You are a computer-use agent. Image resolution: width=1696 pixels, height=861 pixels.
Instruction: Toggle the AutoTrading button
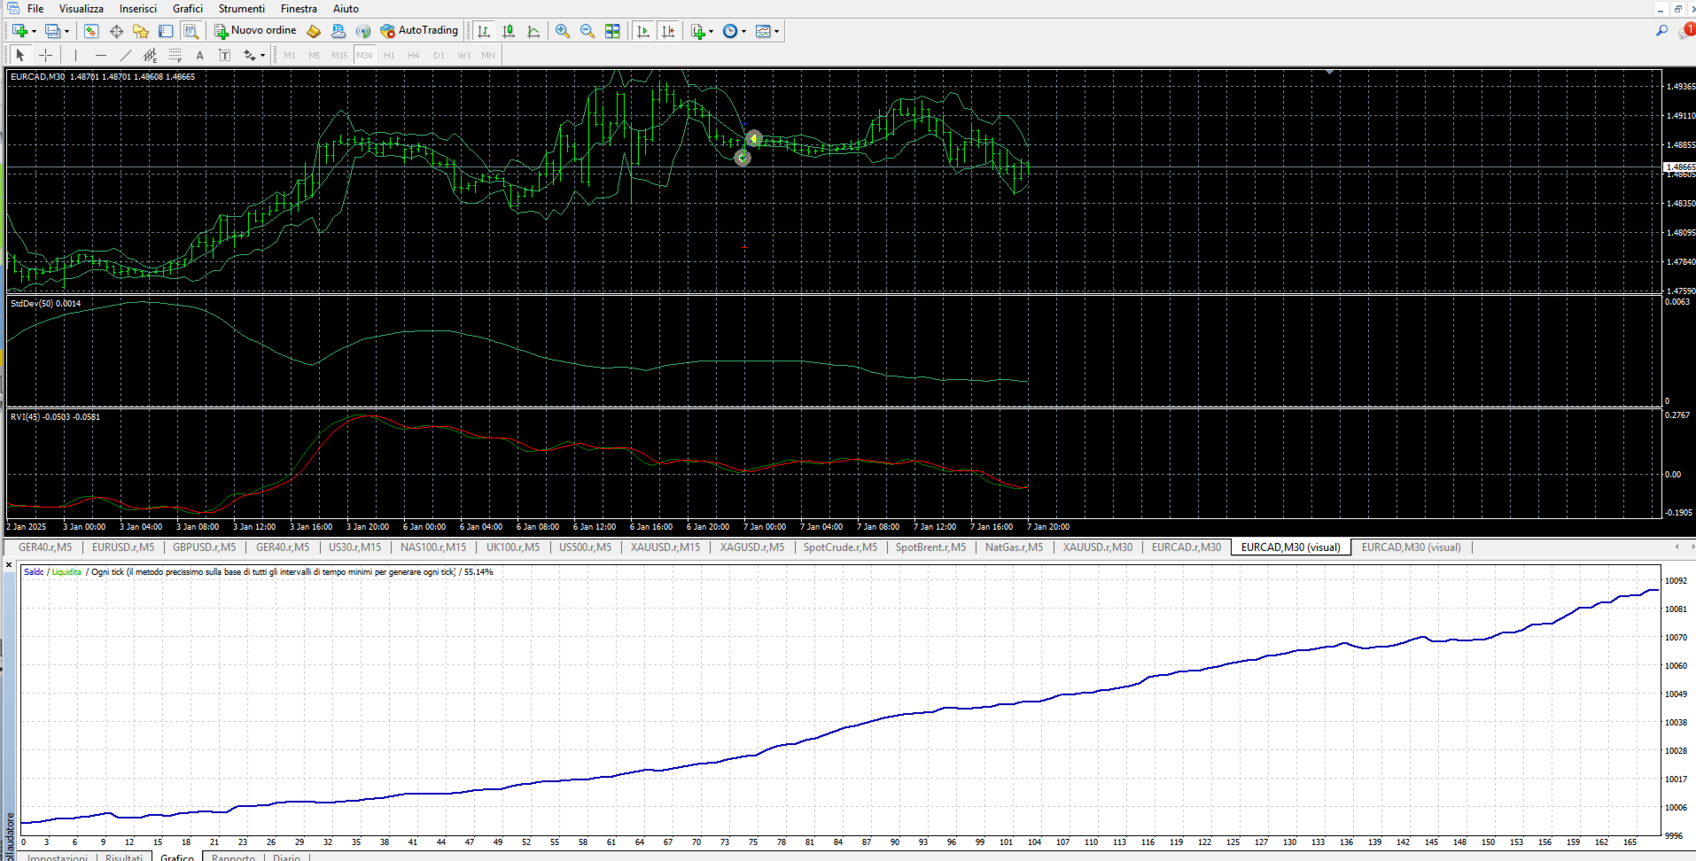coord(419,31)
